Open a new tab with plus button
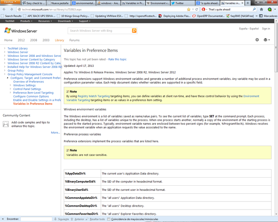The height and width of the screenshot is (222, 278). coord(247,3)
